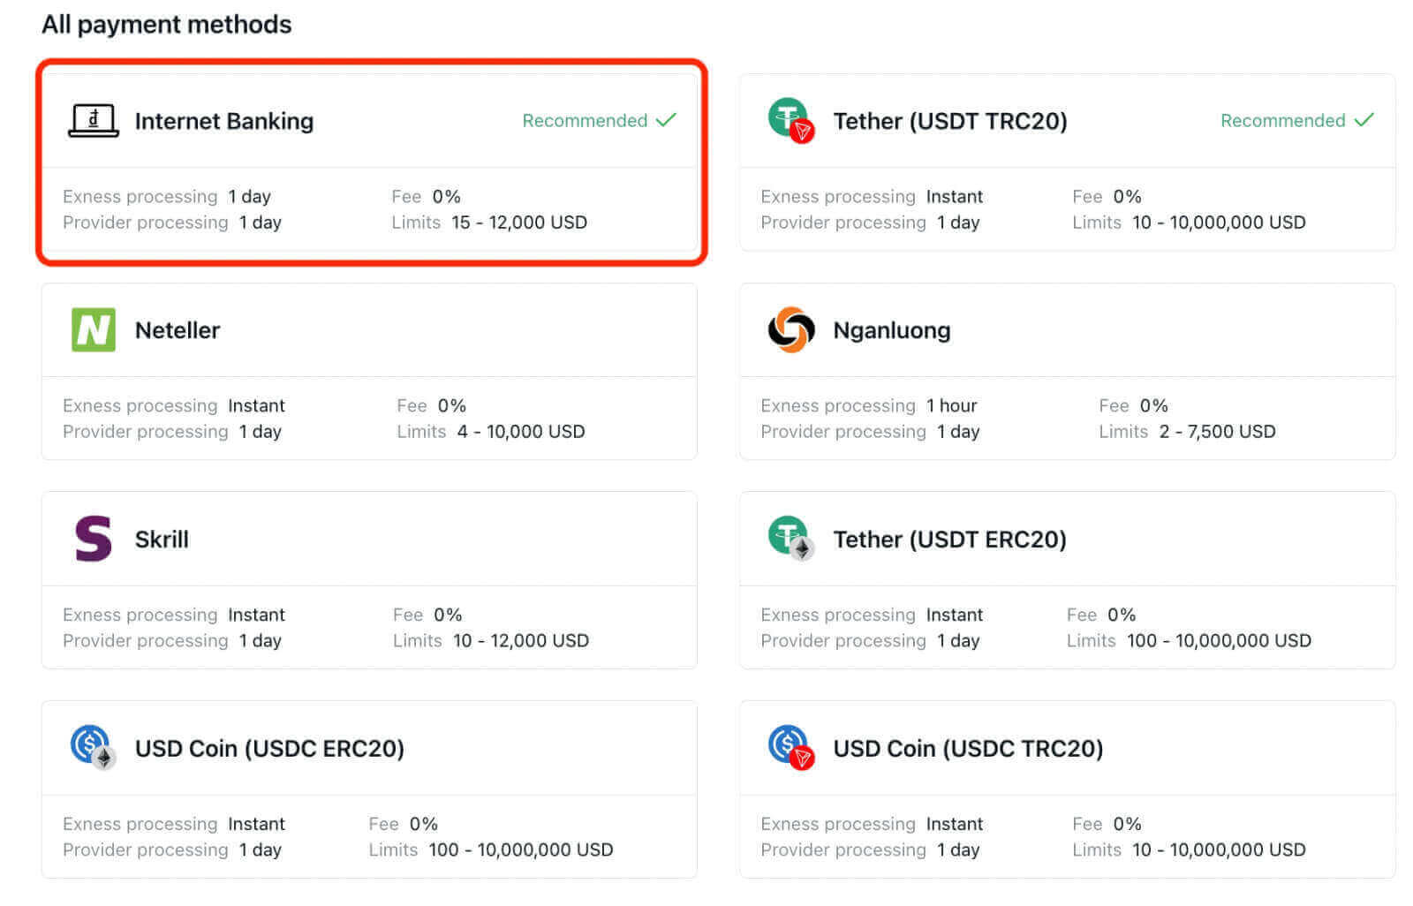Open the Skrill payment method
Screen dimensions: 1413x906
click(369, 581)
